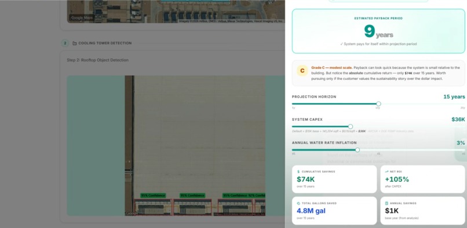Screen dimensions: 467x228
Task: Click the step 2 circle badge
Action: coord(65,43)
